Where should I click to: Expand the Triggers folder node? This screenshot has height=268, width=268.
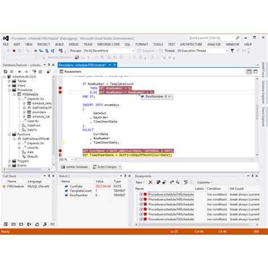9,161
